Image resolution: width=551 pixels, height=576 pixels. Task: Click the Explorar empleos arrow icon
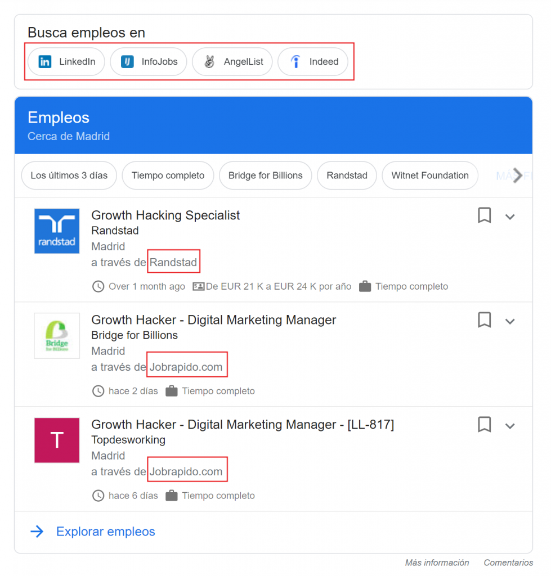(37, 532)
